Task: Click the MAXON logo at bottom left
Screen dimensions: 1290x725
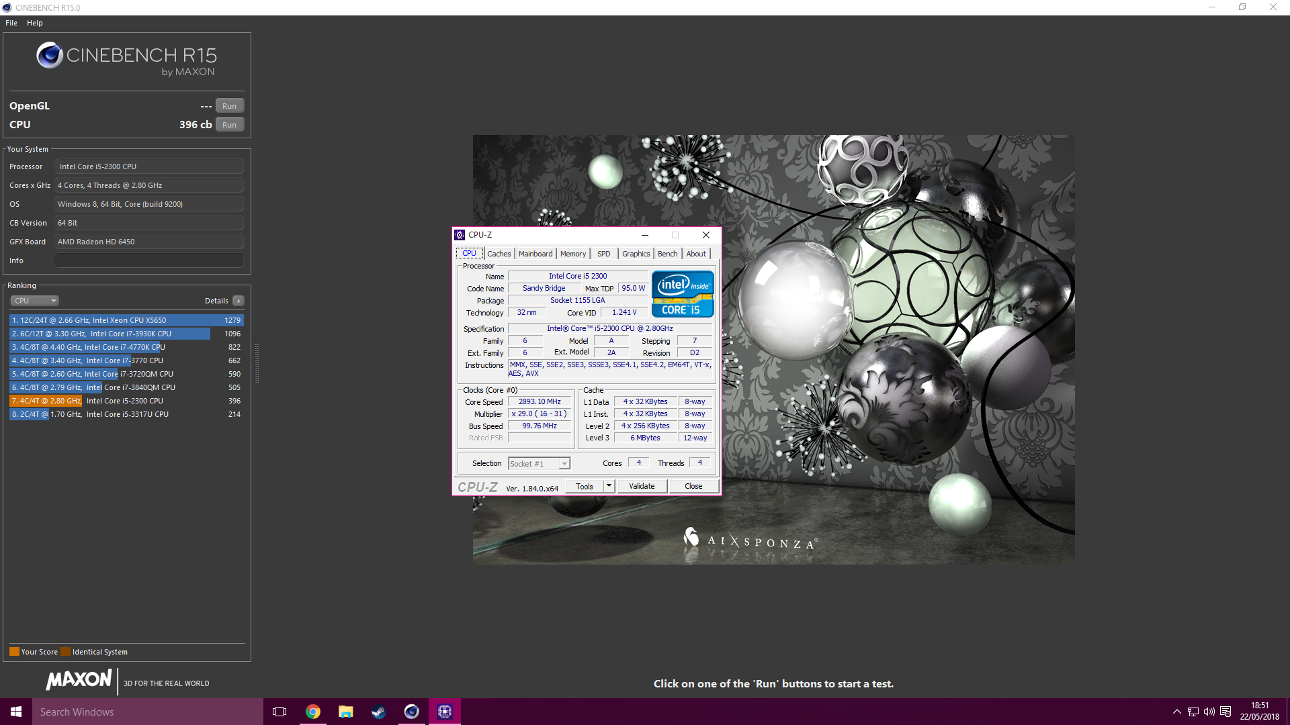Action: pos(79,680)
